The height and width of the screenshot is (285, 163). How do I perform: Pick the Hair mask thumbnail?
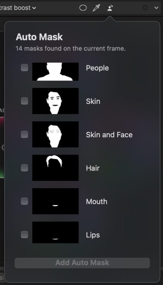pyautogui.click(x=55, y=168)
